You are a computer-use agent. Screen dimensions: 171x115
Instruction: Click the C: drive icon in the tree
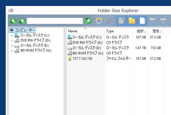(x=17, y=35)
